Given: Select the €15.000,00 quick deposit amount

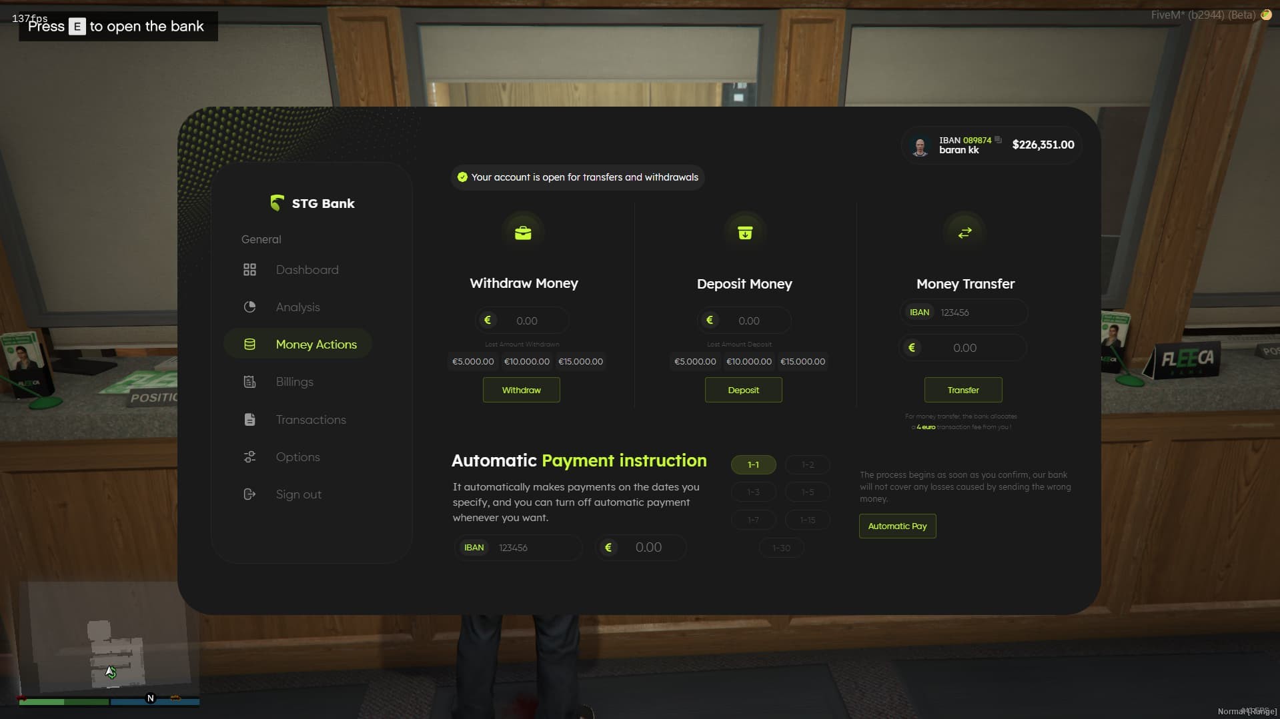Looking at the screenshot, I should click(803, 361).
